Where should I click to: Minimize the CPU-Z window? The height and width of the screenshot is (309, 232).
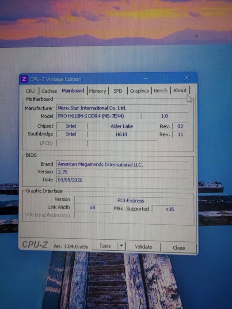tap(145, 79)
